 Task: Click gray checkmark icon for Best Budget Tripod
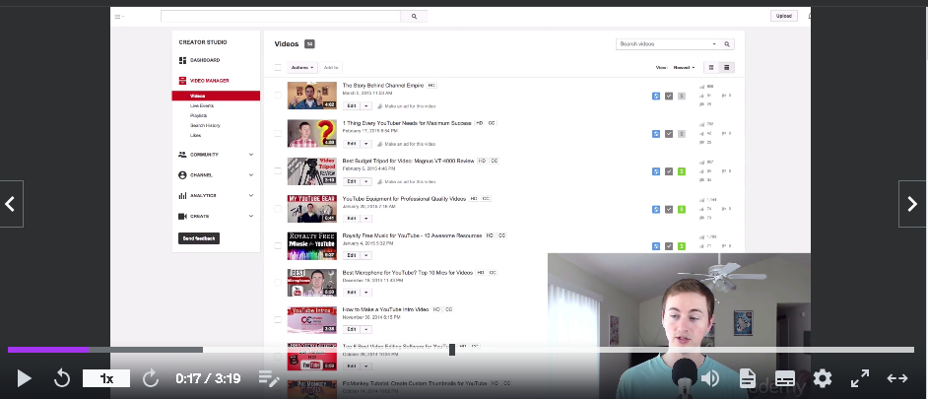669,171
